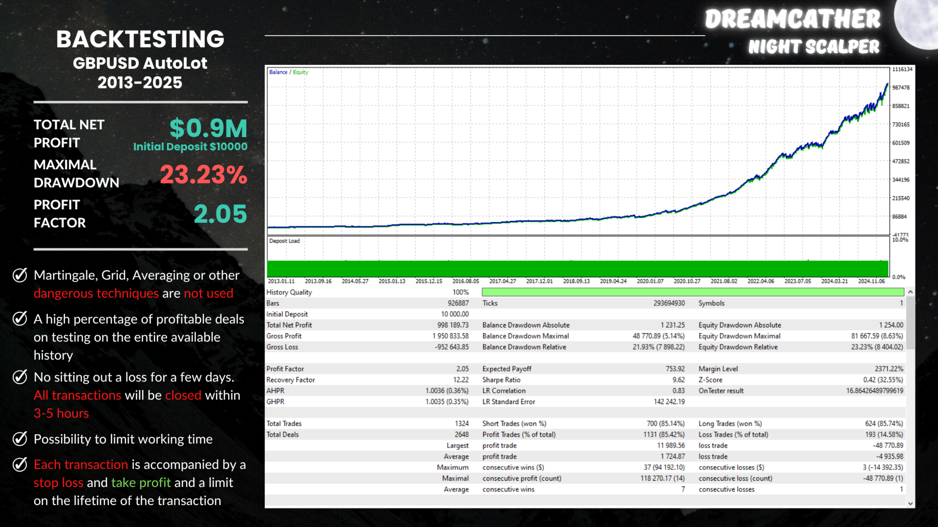Screen dimensions: 938x527
Task: Click the report vertical scrollbar thumb
Action: tap(910, 322)
